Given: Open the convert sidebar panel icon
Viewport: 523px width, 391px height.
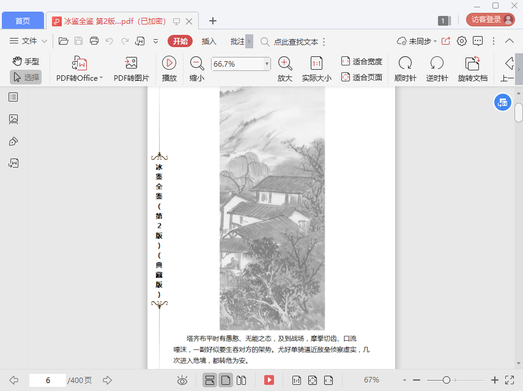Looking at the screenshot, I should 13,163.
